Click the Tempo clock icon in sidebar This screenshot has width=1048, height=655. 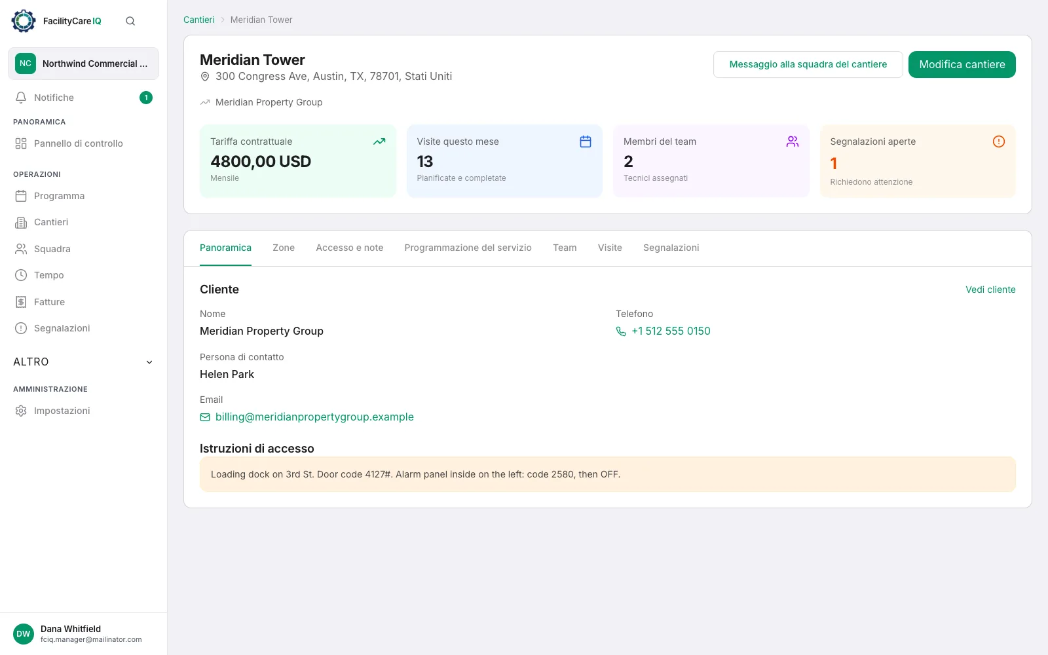point(21,275)
